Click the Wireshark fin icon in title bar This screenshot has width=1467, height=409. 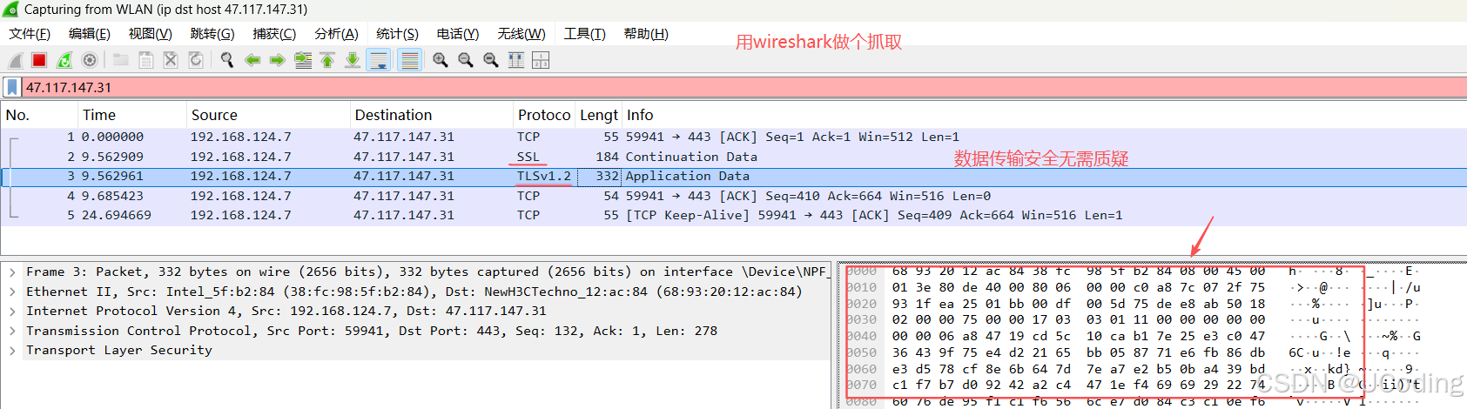[x=10, y=10]
